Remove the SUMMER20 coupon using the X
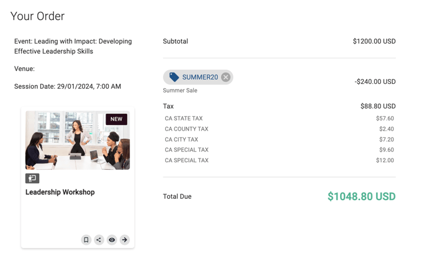 click(x=226, y=77)
